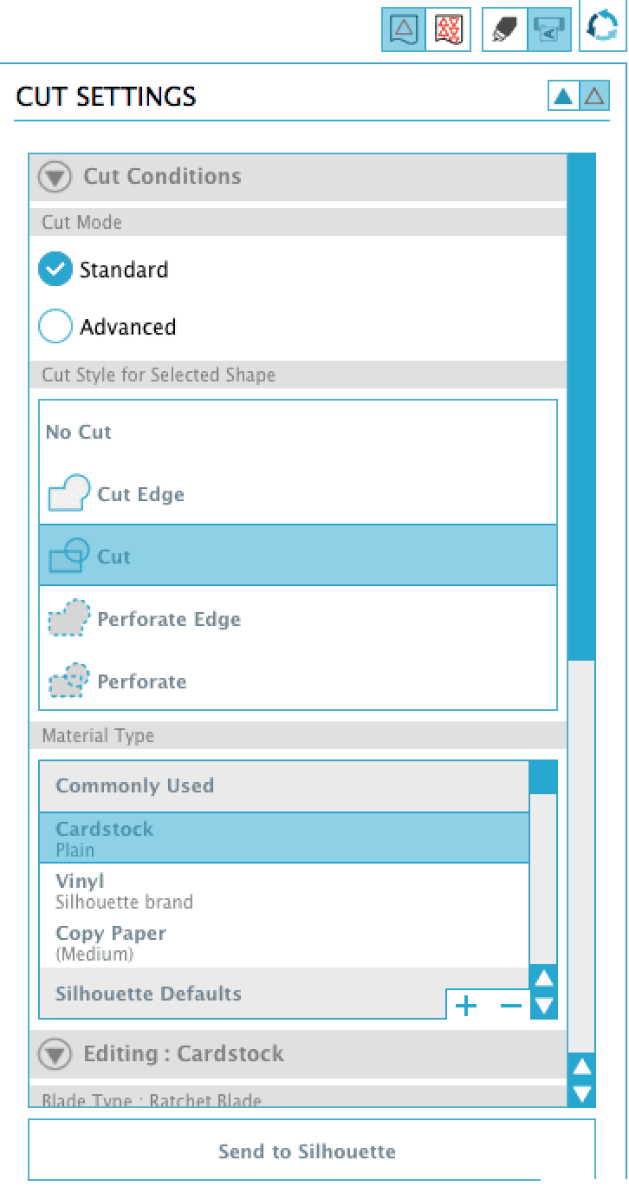The width and height of the screenshot is (629, 1193).
Task: Choose the Perforate Edge cut style
Action: pyautogui.click(x=168, y=619)
